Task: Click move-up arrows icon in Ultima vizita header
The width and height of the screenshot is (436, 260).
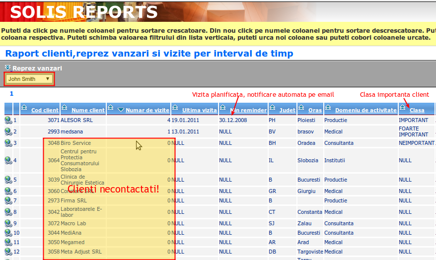Action: (x=175, y=107)
